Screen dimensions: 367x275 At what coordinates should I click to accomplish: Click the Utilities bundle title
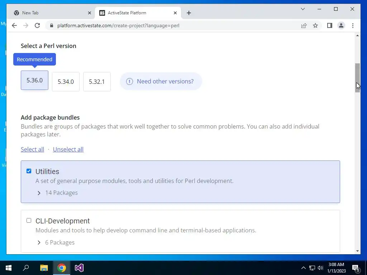point(47,172)
